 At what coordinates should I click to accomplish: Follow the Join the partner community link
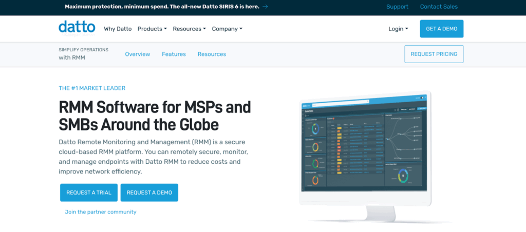tap(101, 211)
